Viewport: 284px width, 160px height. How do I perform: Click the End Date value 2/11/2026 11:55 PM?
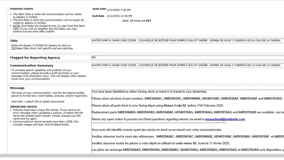point(119,16)
